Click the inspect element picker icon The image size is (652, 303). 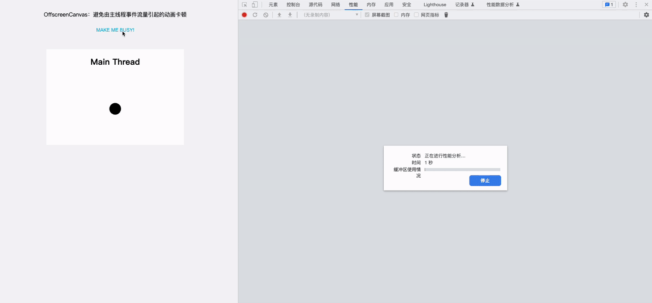(x=243, y=4)
